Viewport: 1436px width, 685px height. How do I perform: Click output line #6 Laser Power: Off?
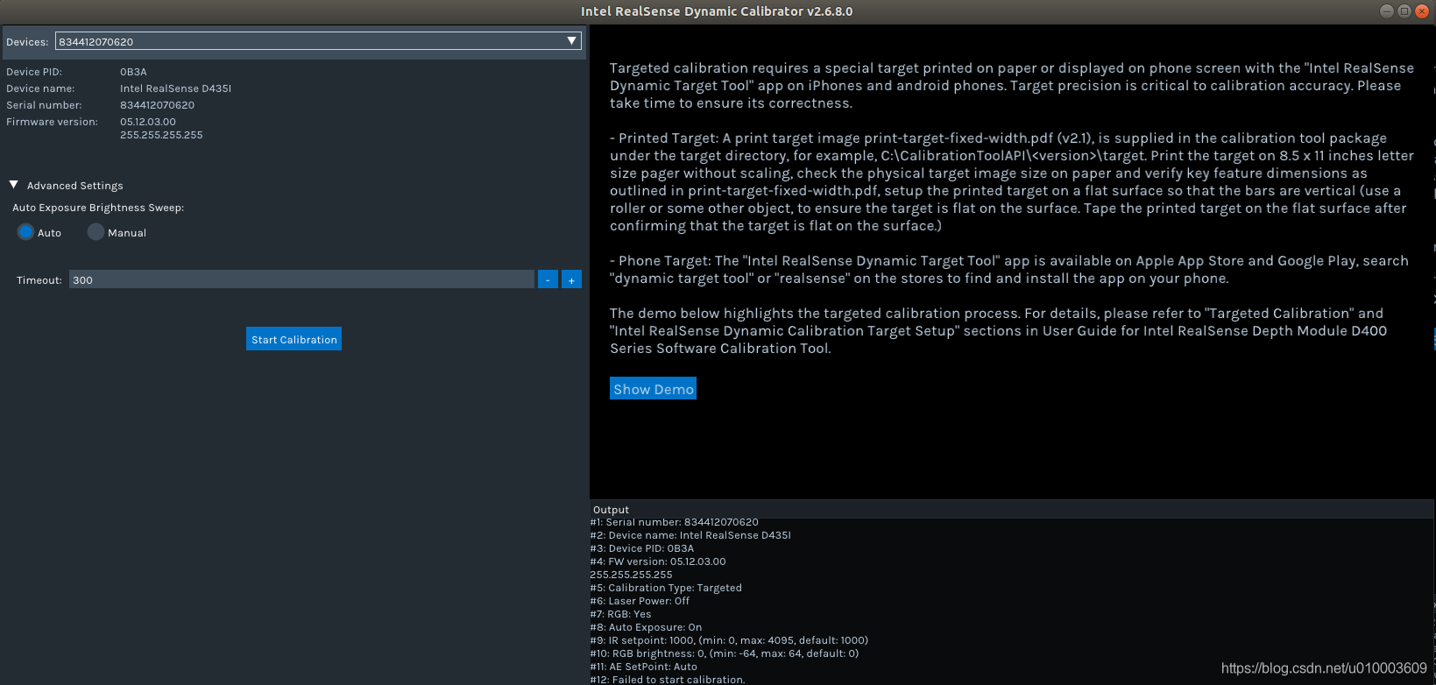pos(640,601)
